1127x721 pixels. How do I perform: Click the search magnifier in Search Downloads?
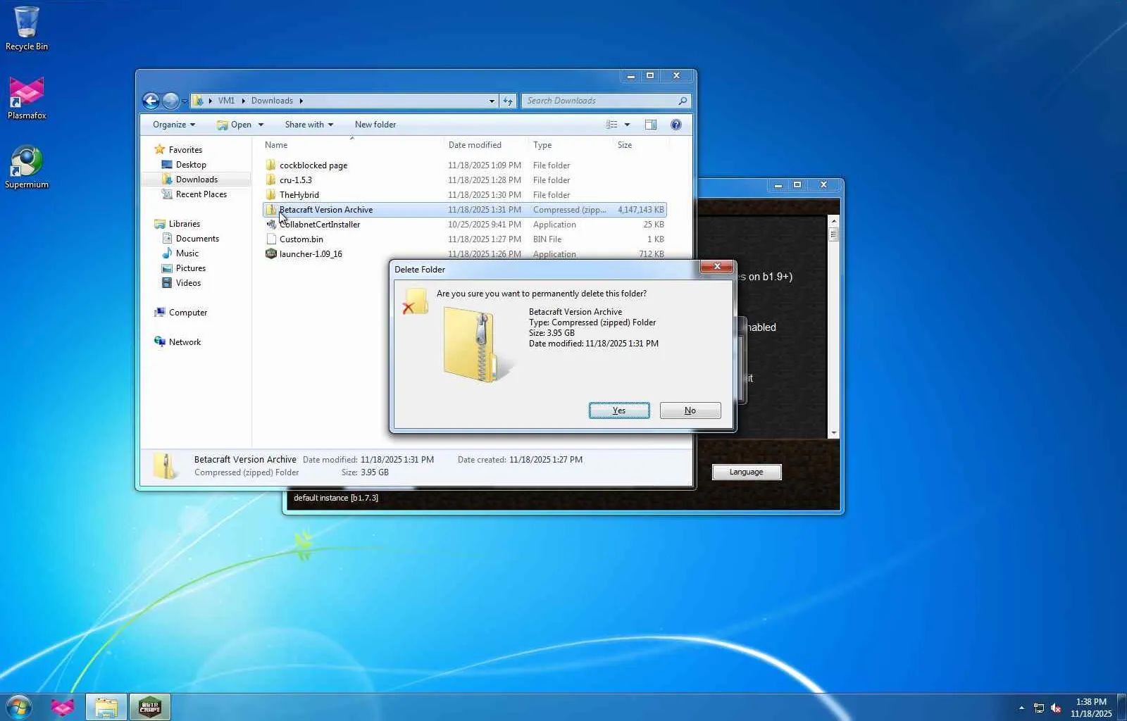coord(683,101)
